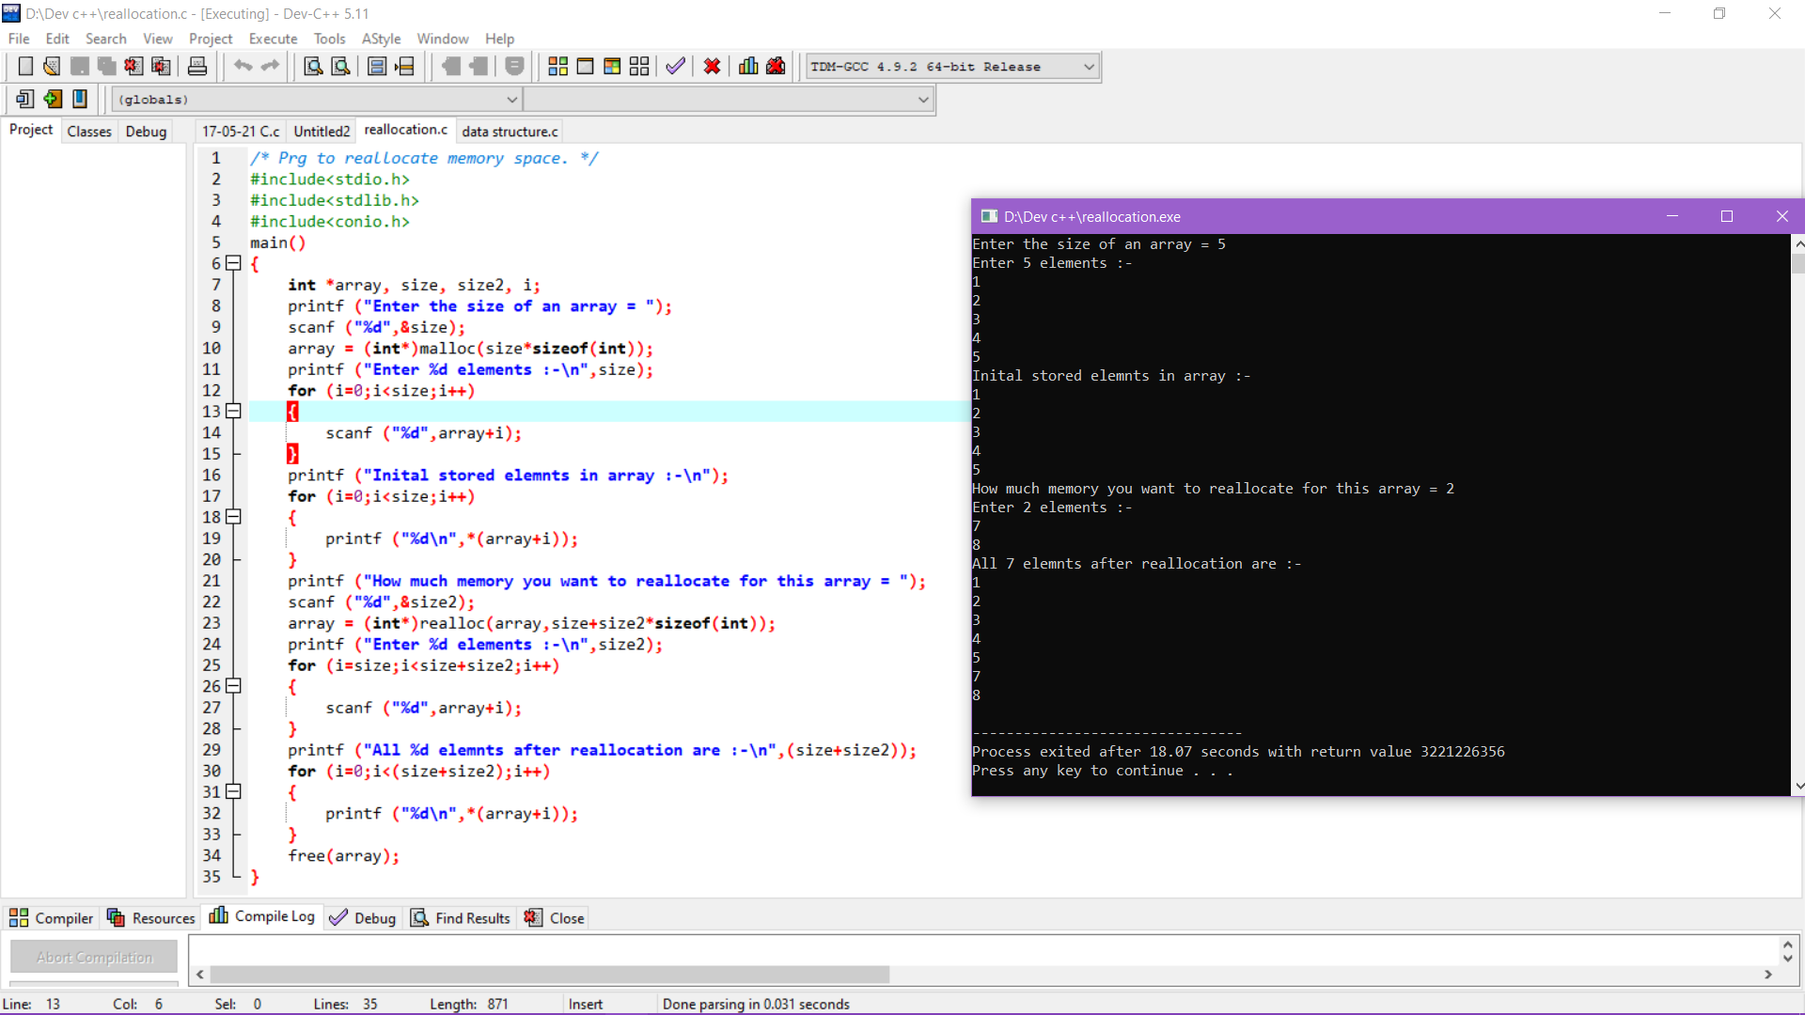Click the New file toolbar icon
Image resolution: width=1805 pixels, height=1015 pixels.
point(25,66)
